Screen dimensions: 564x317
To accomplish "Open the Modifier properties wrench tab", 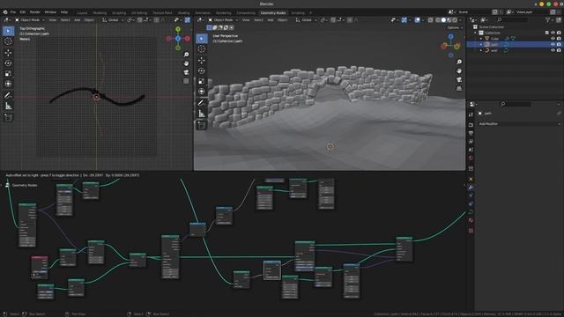I will (471, 188).
